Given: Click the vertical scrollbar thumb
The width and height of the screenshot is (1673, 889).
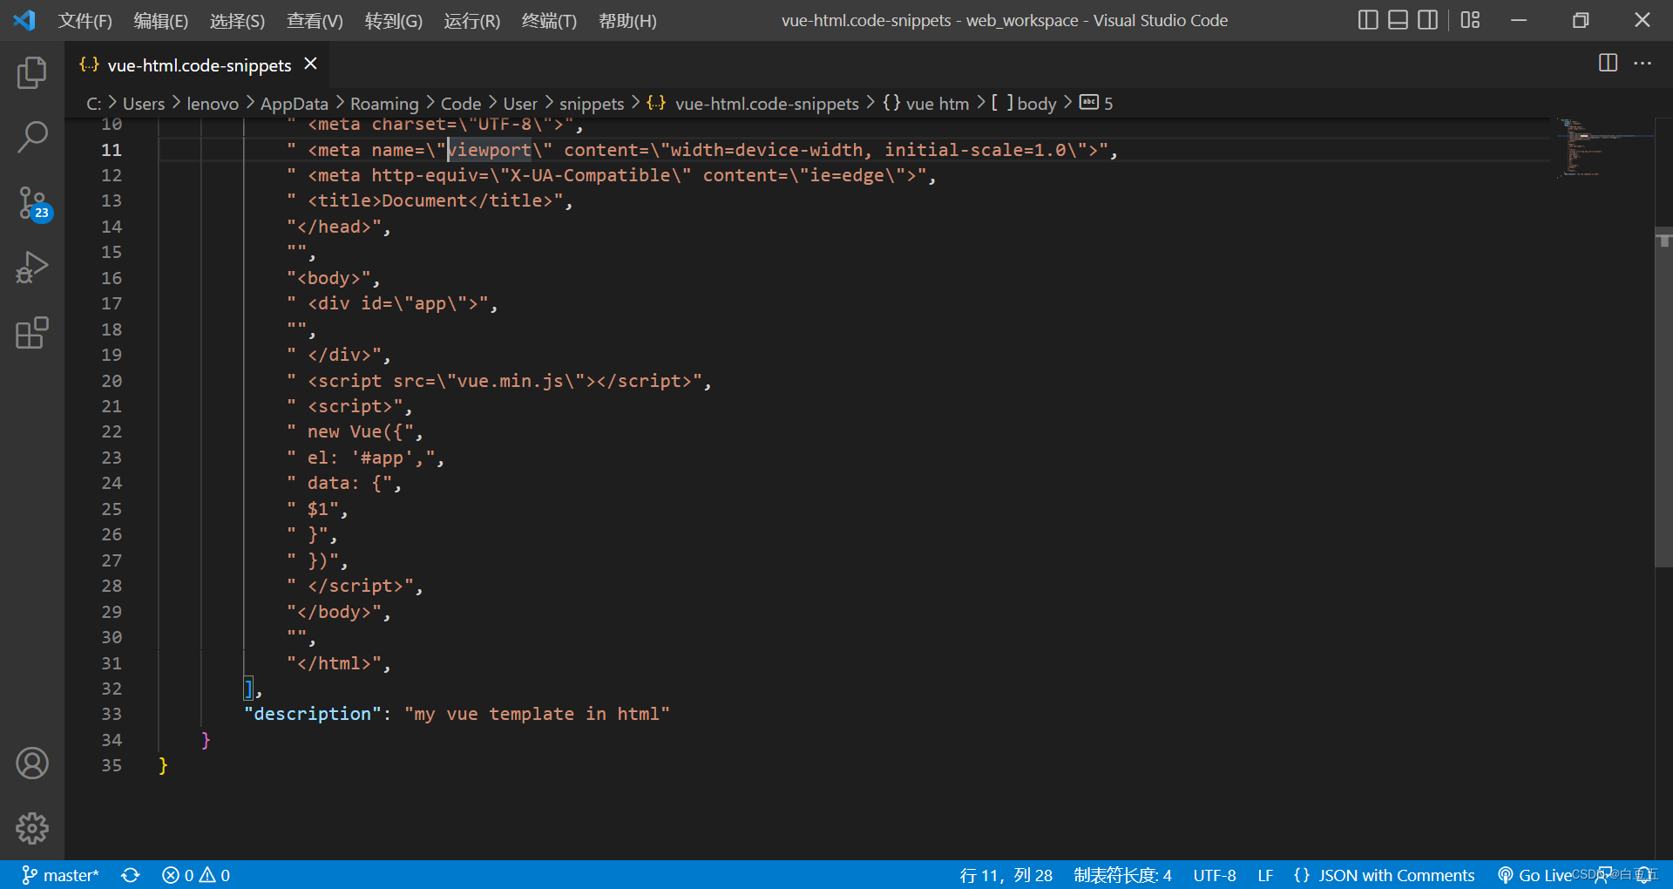Looking at the screenshot, I should coord(1663,397).
